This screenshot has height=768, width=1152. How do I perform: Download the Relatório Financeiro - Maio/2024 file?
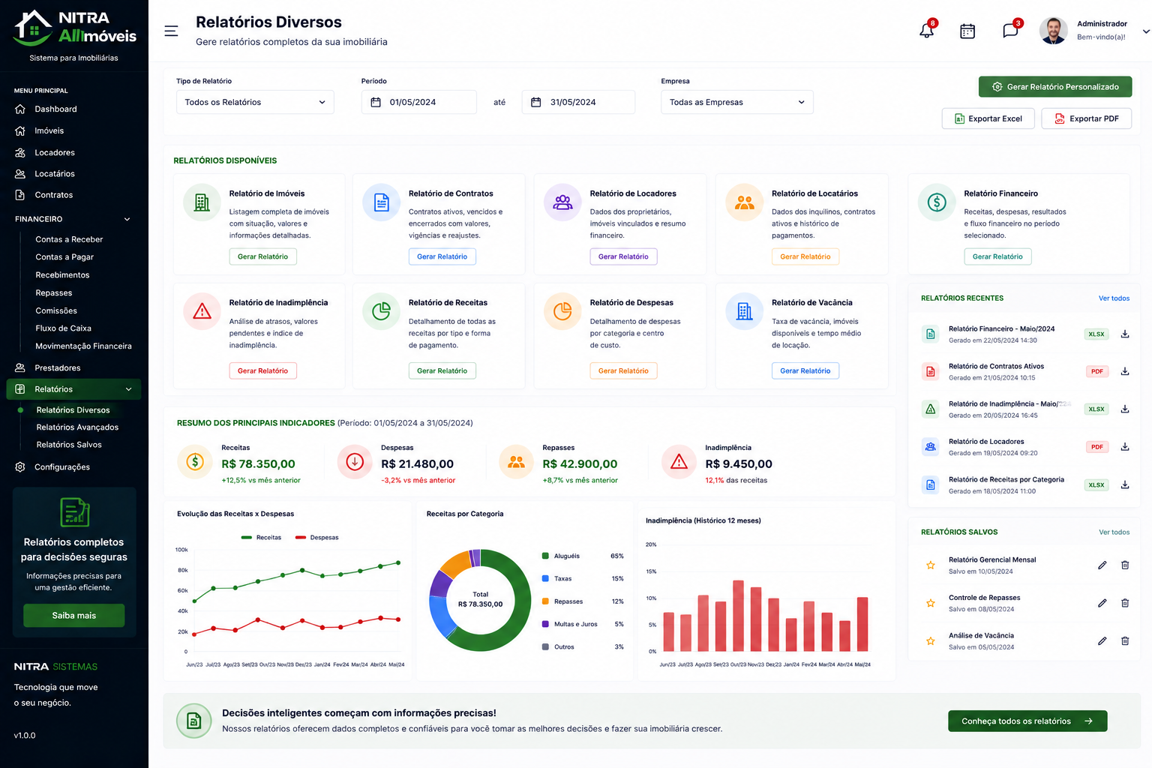tap(1125, 334)
